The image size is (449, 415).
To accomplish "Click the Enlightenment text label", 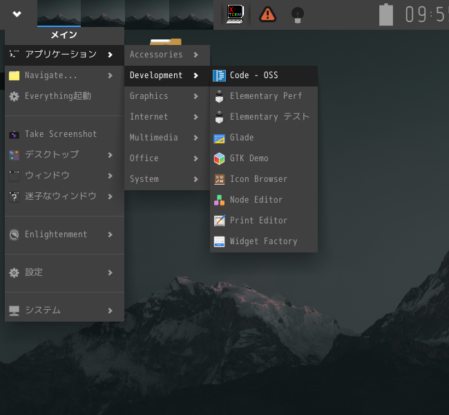I will pos(56,234).
